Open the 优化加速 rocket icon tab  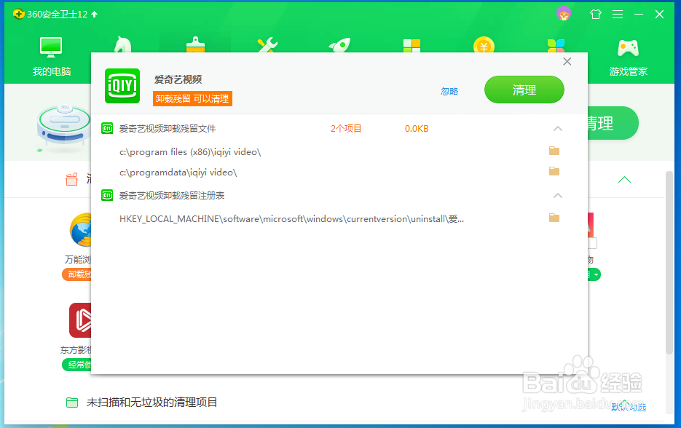(339, 44)
